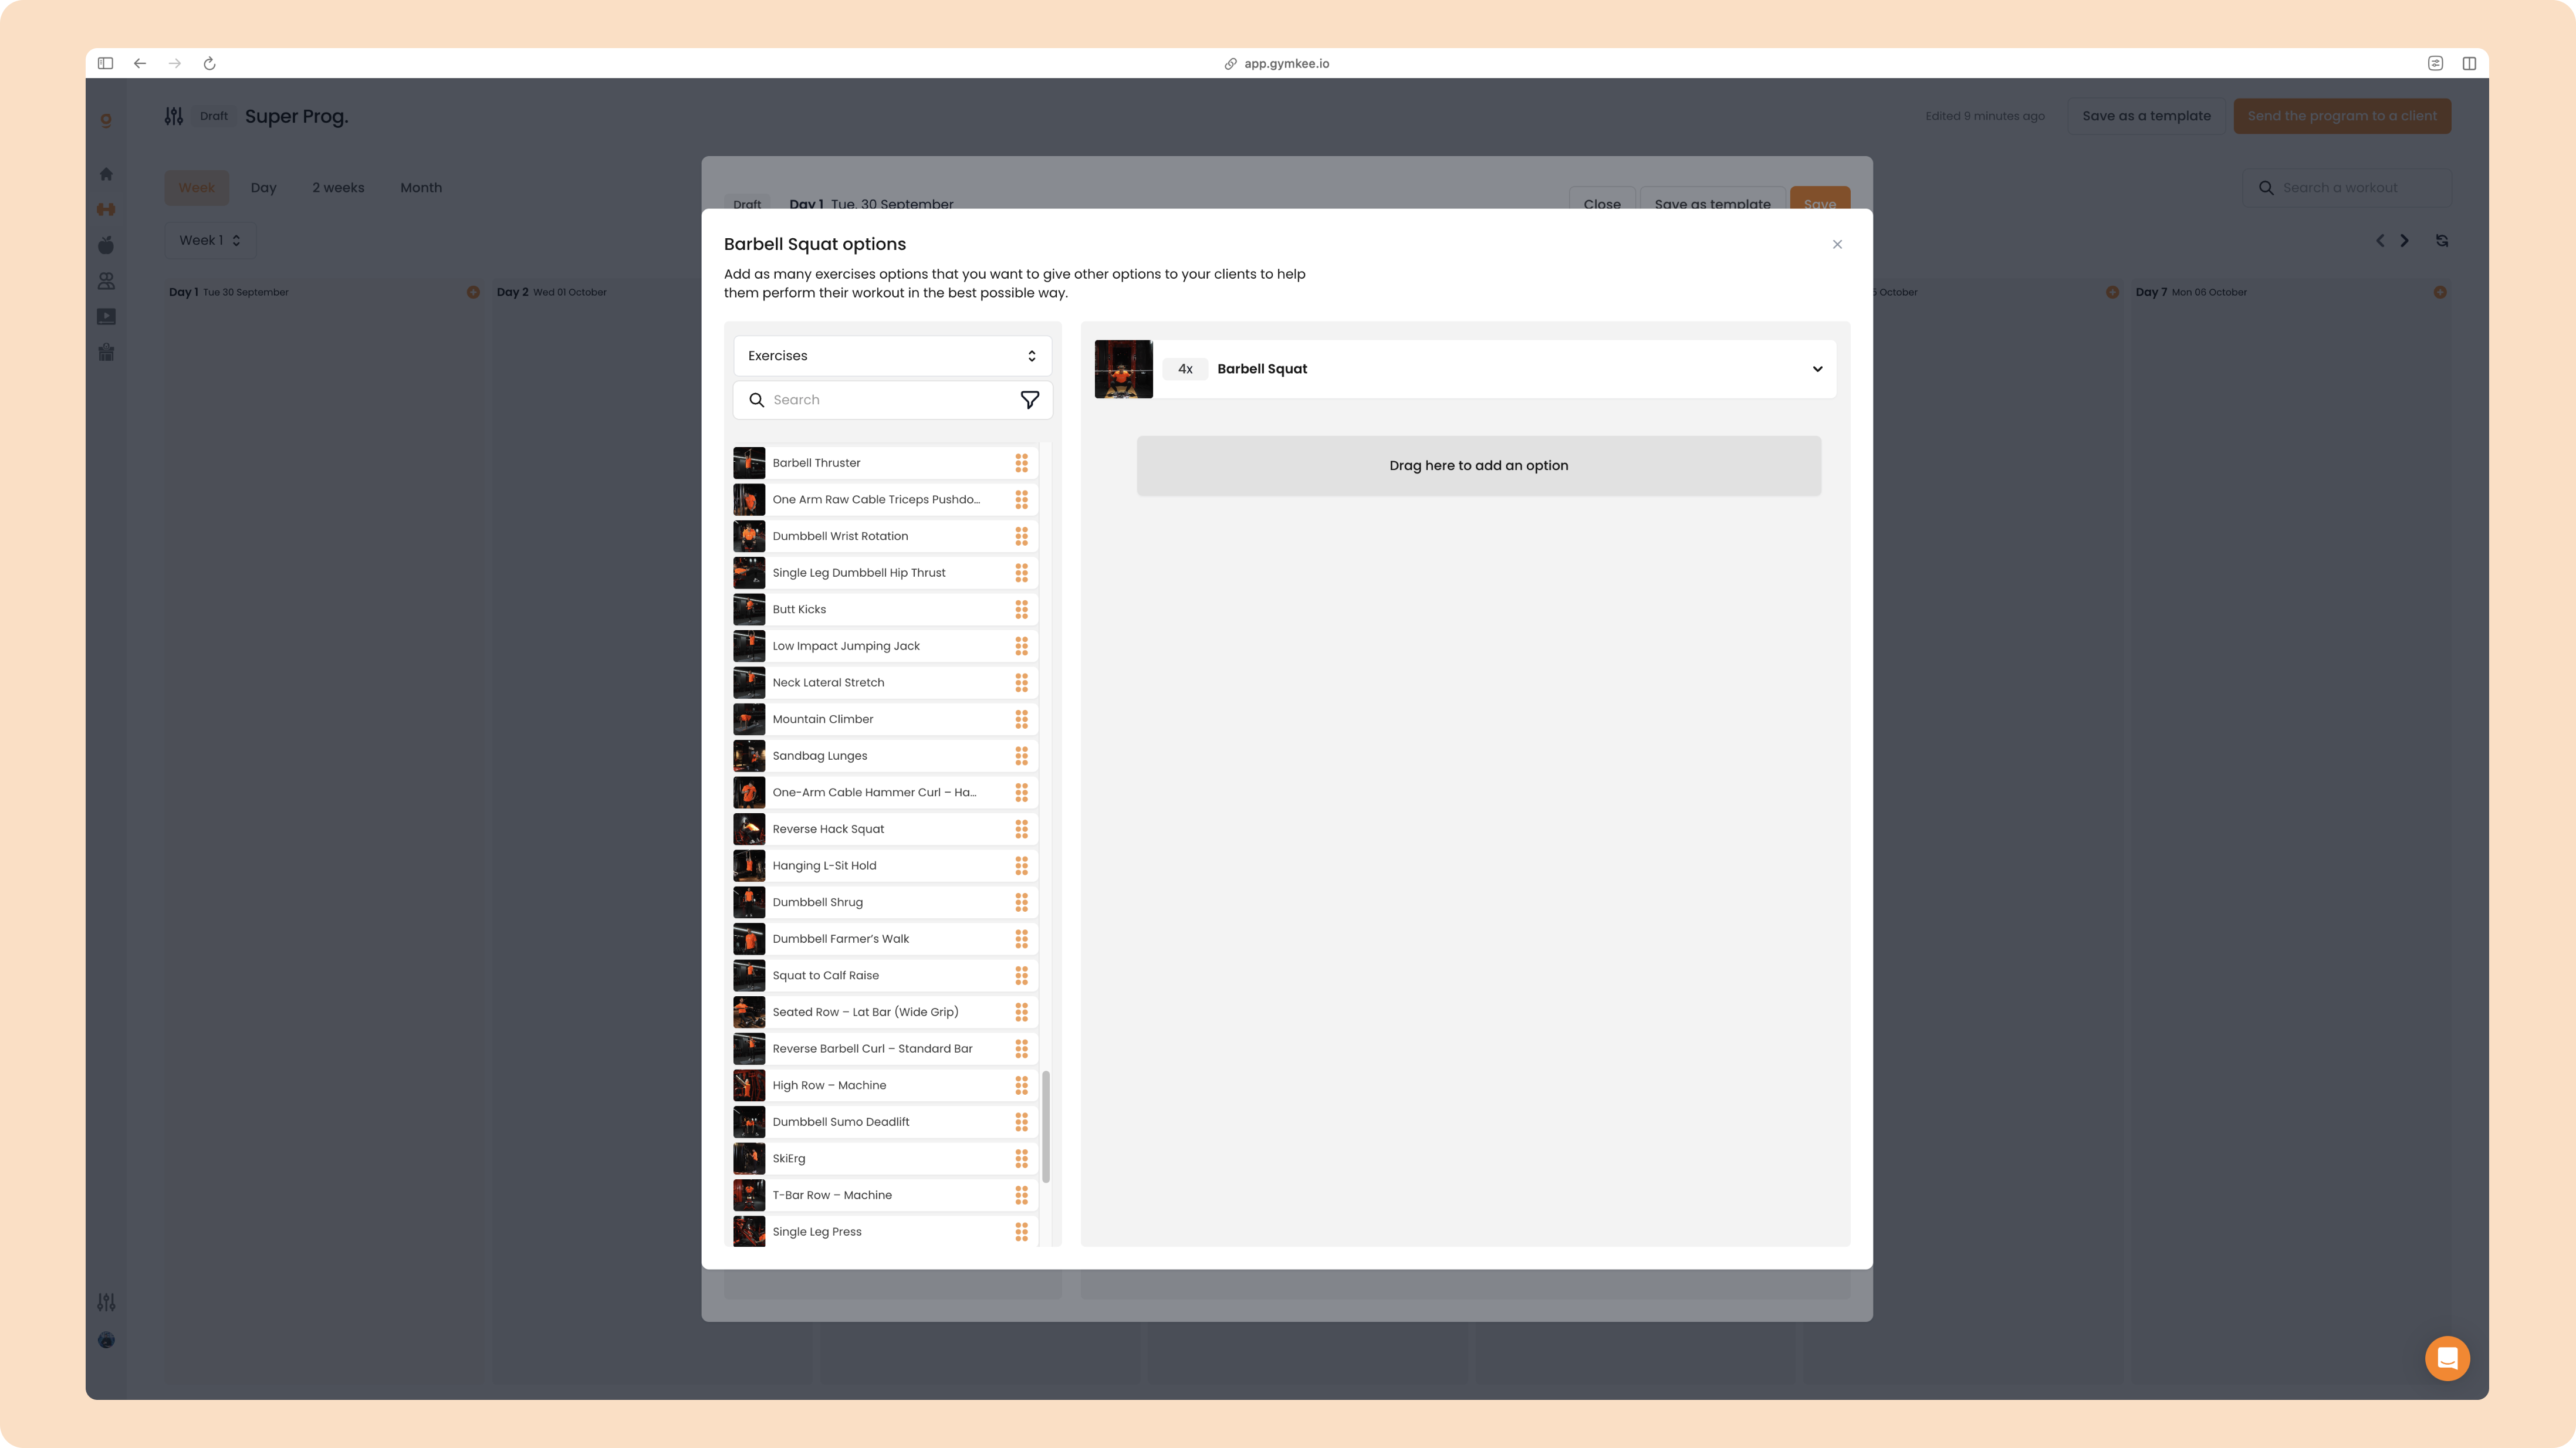Click the drag handle for Dumbbell Shrug
Viewport: 2576px width, 1448px height.
1021,902
